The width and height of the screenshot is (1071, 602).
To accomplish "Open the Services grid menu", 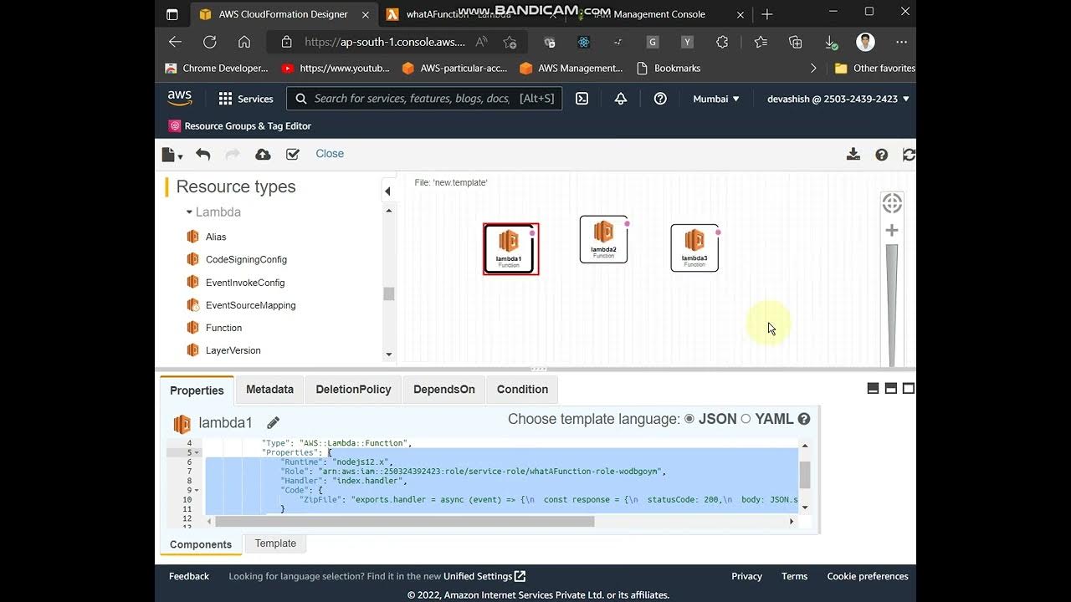I will tap(246, 99).
